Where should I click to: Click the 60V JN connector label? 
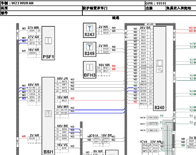pyautogui.click(x=62, y=78)
